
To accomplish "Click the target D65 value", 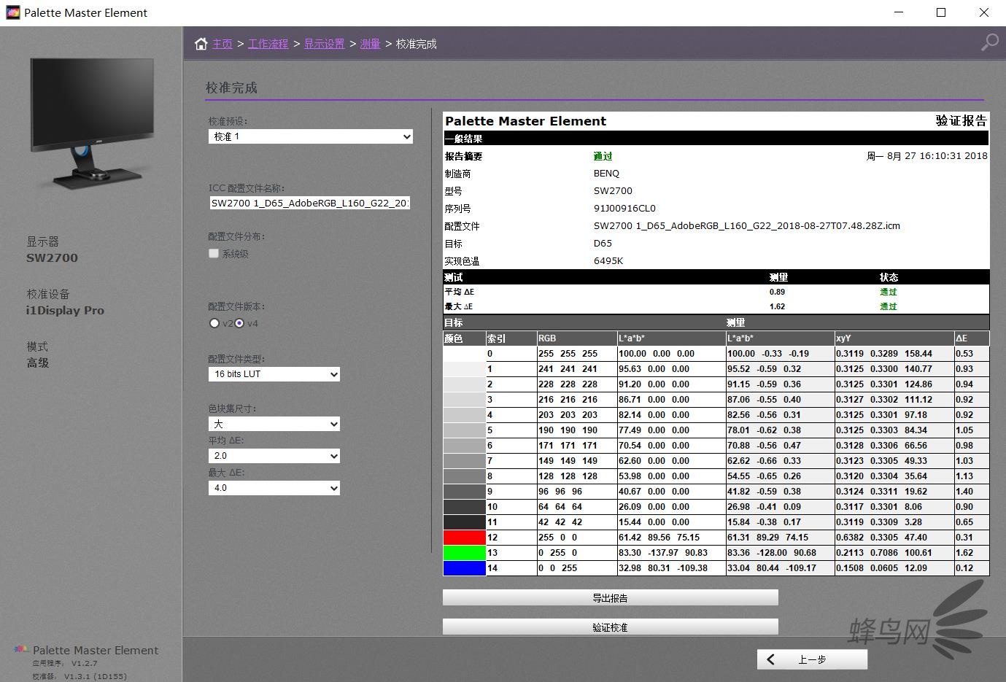I will coord(603,244).
